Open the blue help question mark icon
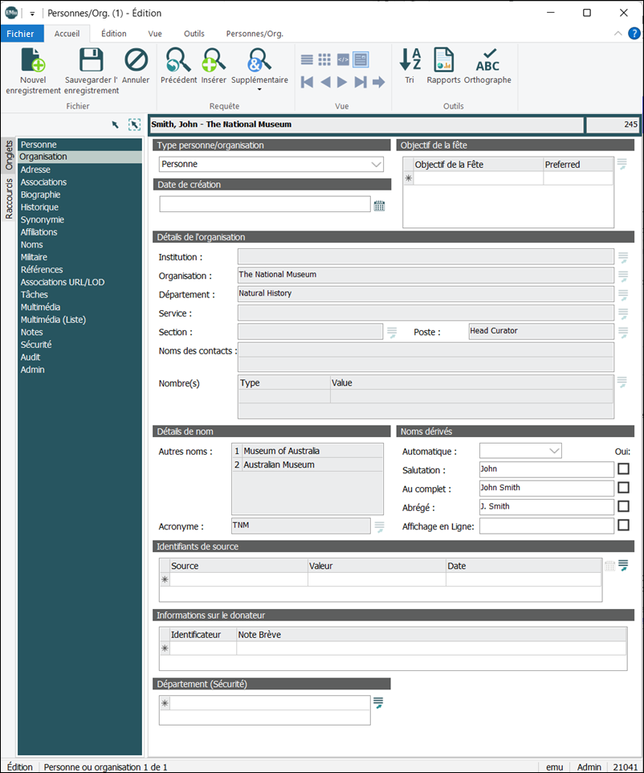 [x=634, y=34]
